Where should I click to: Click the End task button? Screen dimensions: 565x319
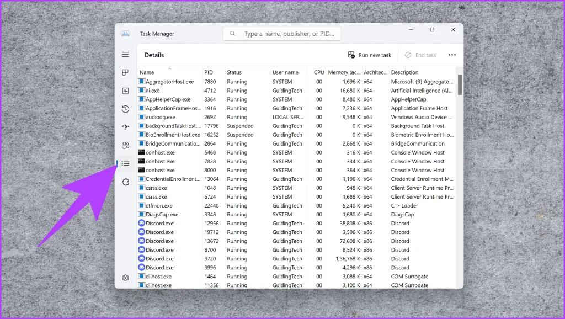[420, 55]
